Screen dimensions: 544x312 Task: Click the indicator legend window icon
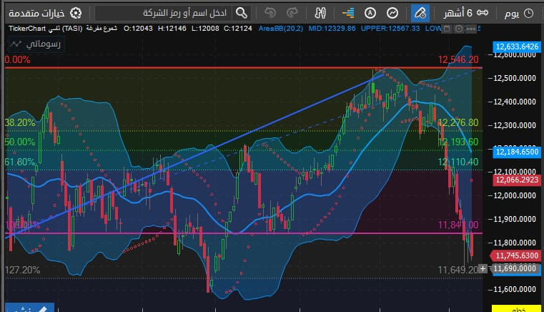[447, 29]
